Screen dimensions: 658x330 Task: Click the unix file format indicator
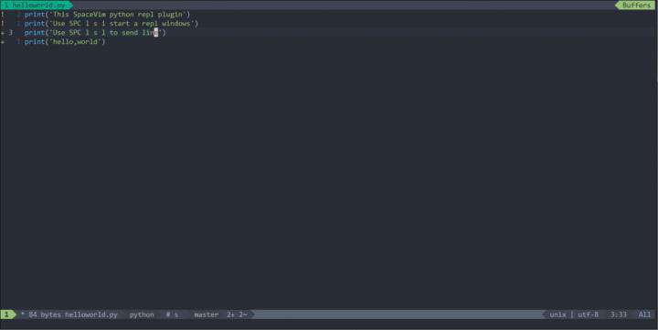(x=557, y=314)
